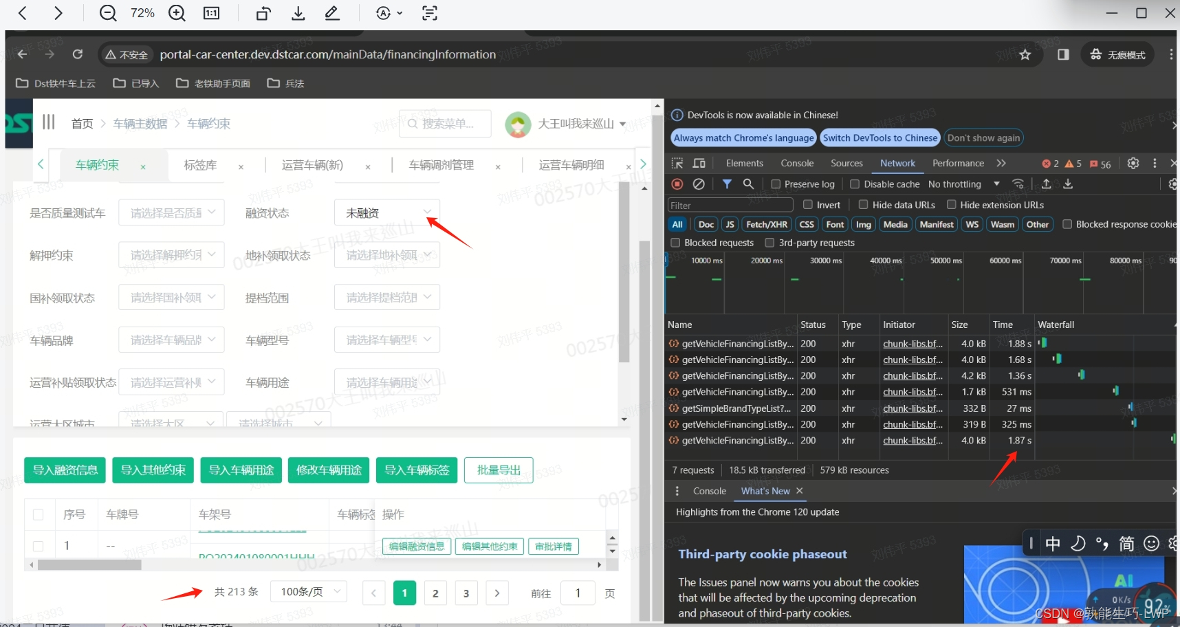The width and height of the screenshot is (1180, 627).
Task: Show image at actual 1:1 size
Action: (x=212, y=13)
